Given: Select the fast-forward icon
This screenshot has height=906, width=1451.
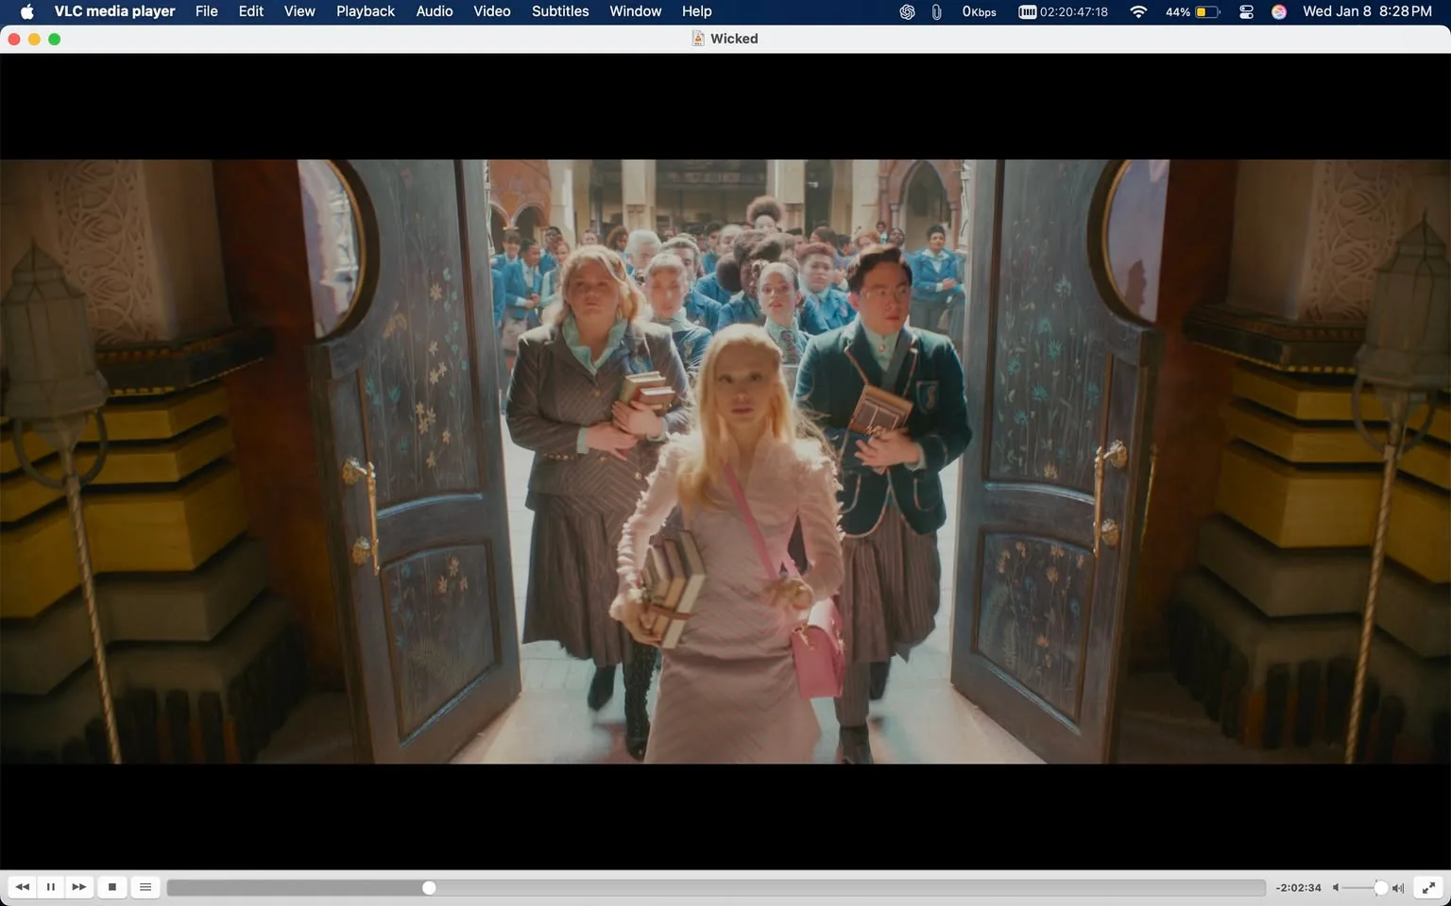Looking at the screenshot, I should (79, 887).
